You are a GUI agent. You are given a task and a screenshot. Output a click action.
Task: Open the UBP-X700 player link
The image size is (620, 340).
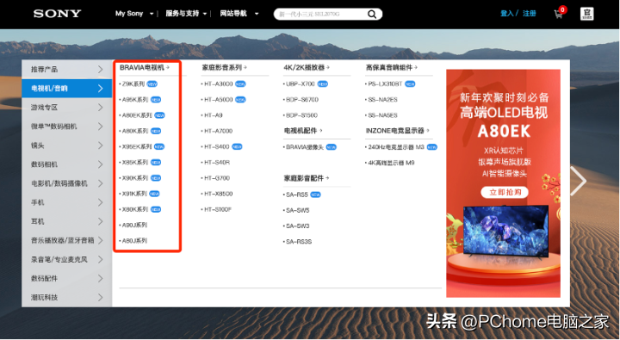301,83
